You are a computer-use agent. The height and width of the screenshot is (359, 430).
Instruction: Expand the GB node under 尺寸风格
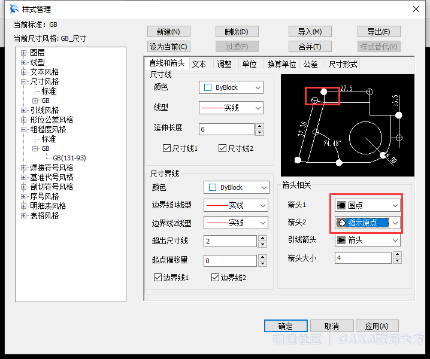click(35, 101)
